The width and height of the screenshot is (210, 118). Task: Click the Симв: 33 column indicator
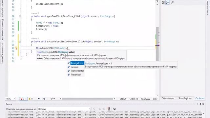coord(134,99)
